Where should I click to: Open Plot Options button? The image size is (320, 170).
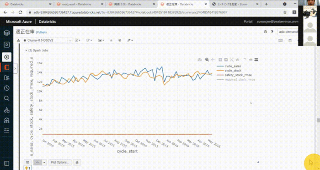(x=60, y=162)
